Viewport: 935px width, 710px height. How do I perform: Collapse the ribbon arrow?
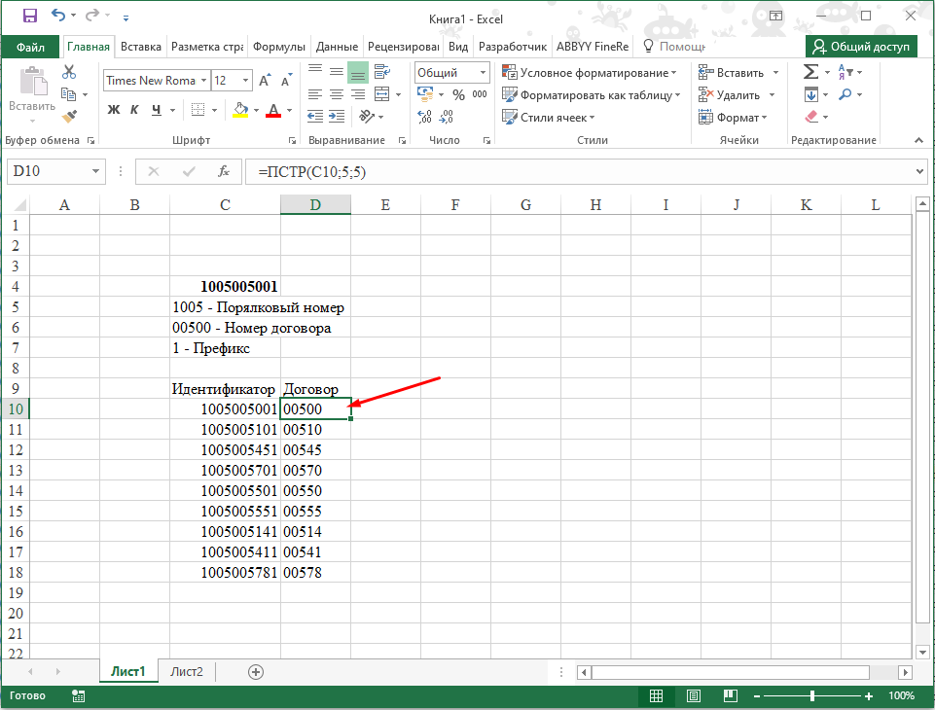pos(918,141)
